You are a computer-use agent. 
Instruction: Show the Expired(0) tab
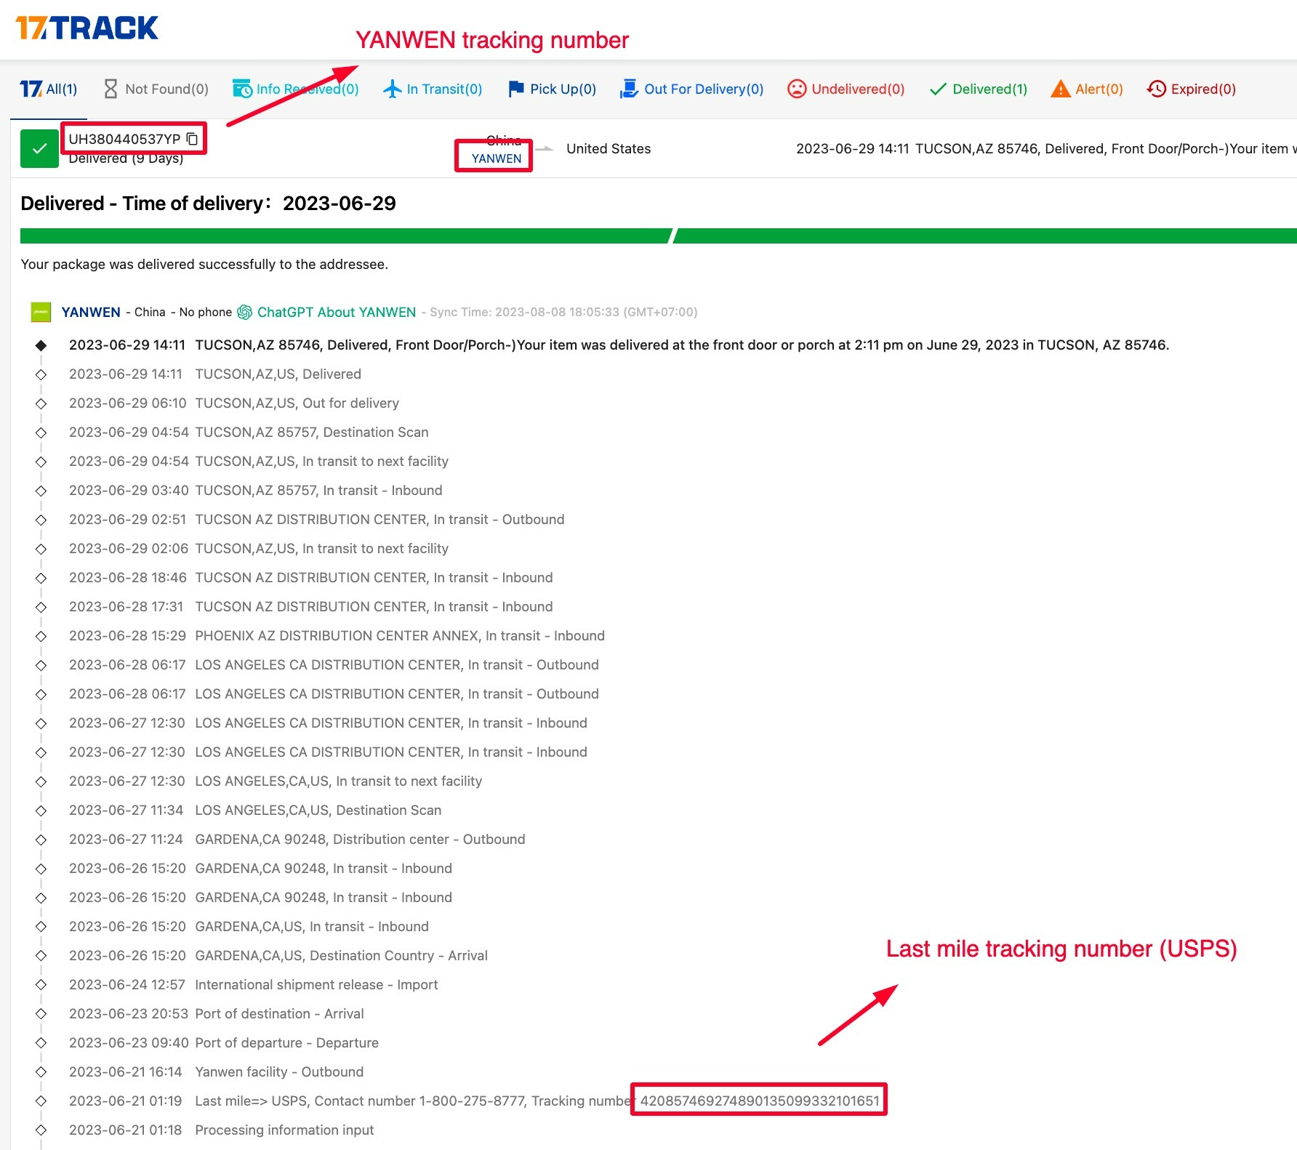click(1191, 89)
